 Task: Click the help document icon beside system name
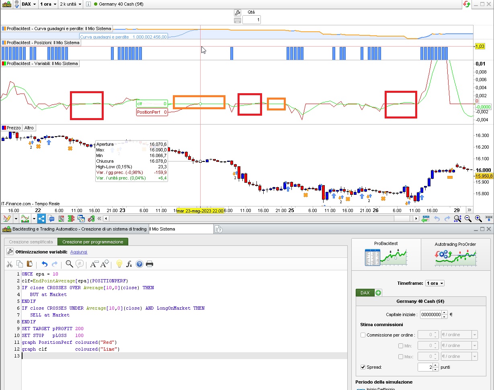point(219,229)
